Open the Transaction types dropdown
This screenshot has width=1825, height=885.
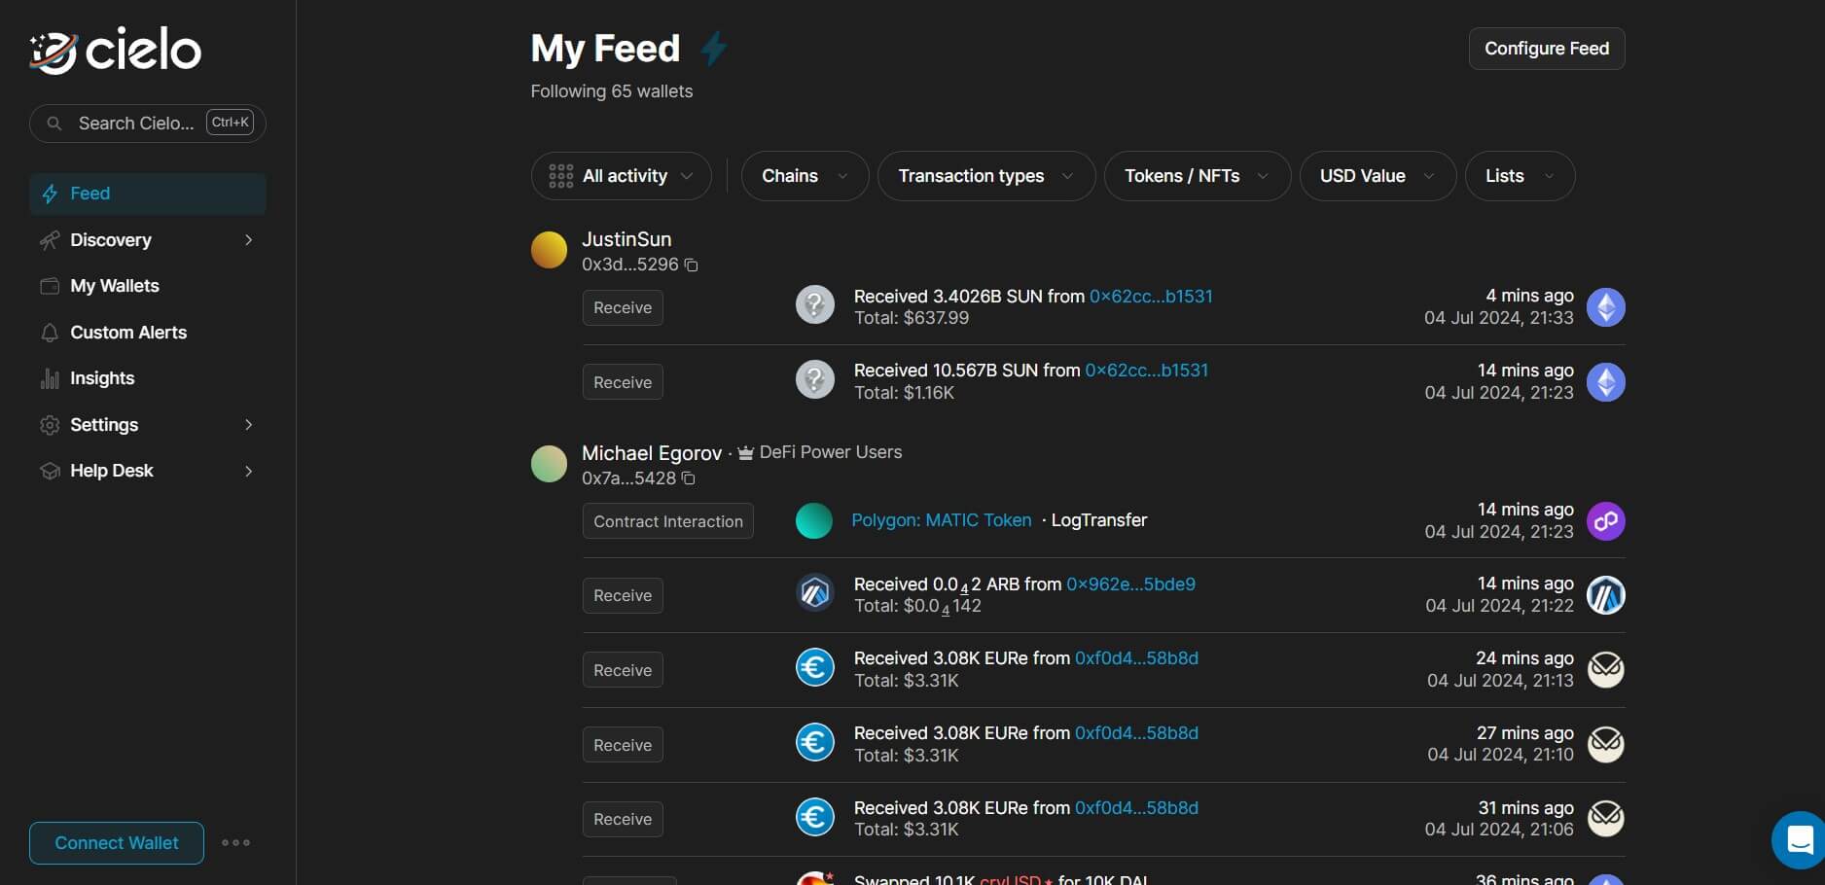pos(986,176)
